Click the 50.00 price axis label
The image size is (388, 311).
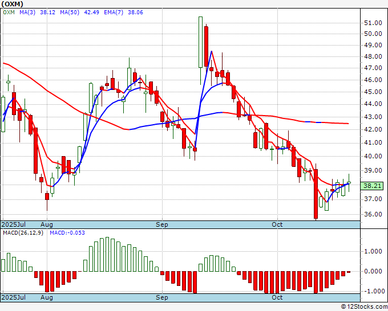(373, 34)
